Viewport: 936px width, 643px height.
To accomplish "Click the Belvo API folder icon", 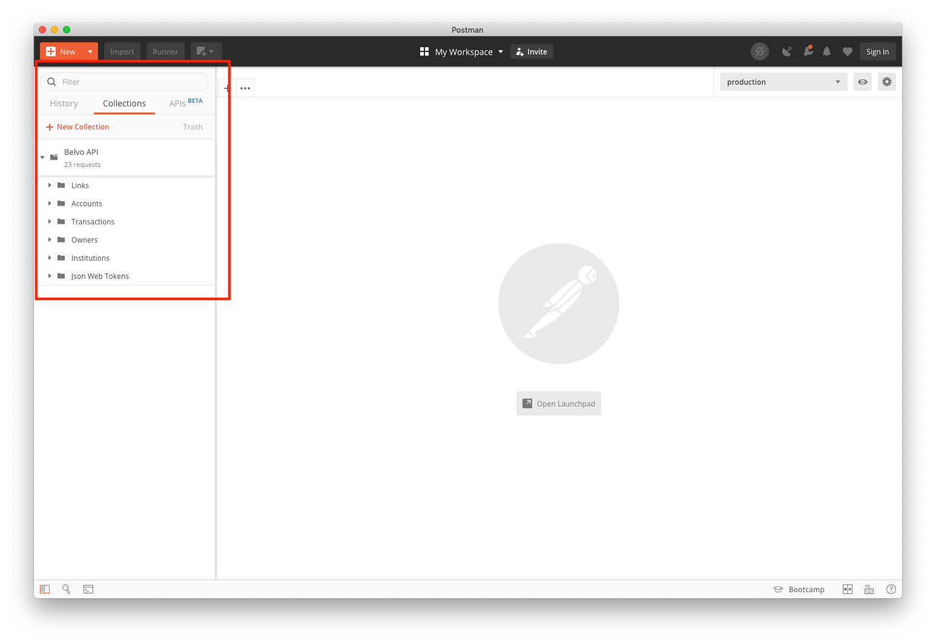I will coord(54,157).
